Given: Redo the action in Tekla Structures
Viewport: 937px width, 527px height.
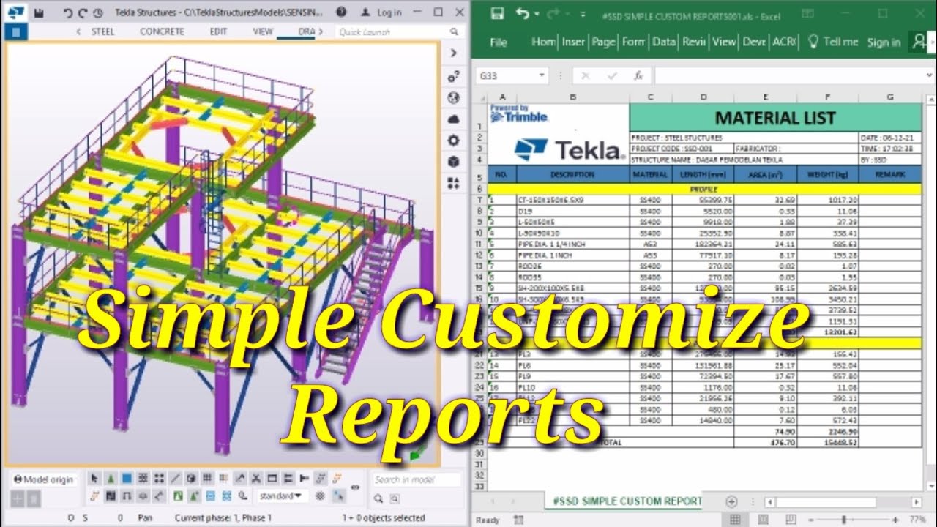Looking at the screenshot, I should point(82,12).
